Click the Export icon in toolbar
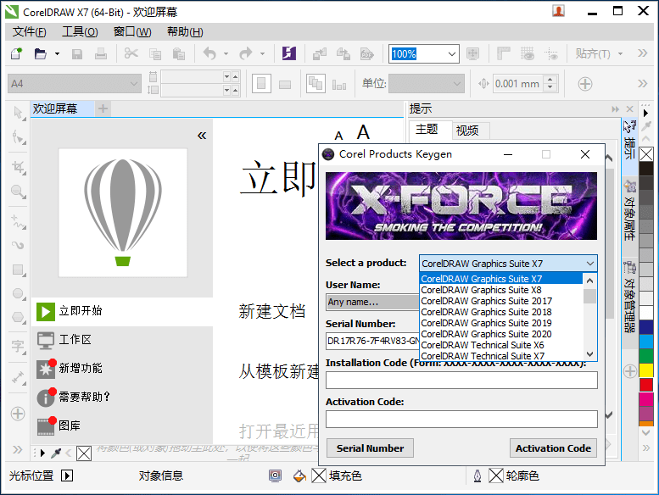Screen dimensions: 659x495 pos(343,53)
